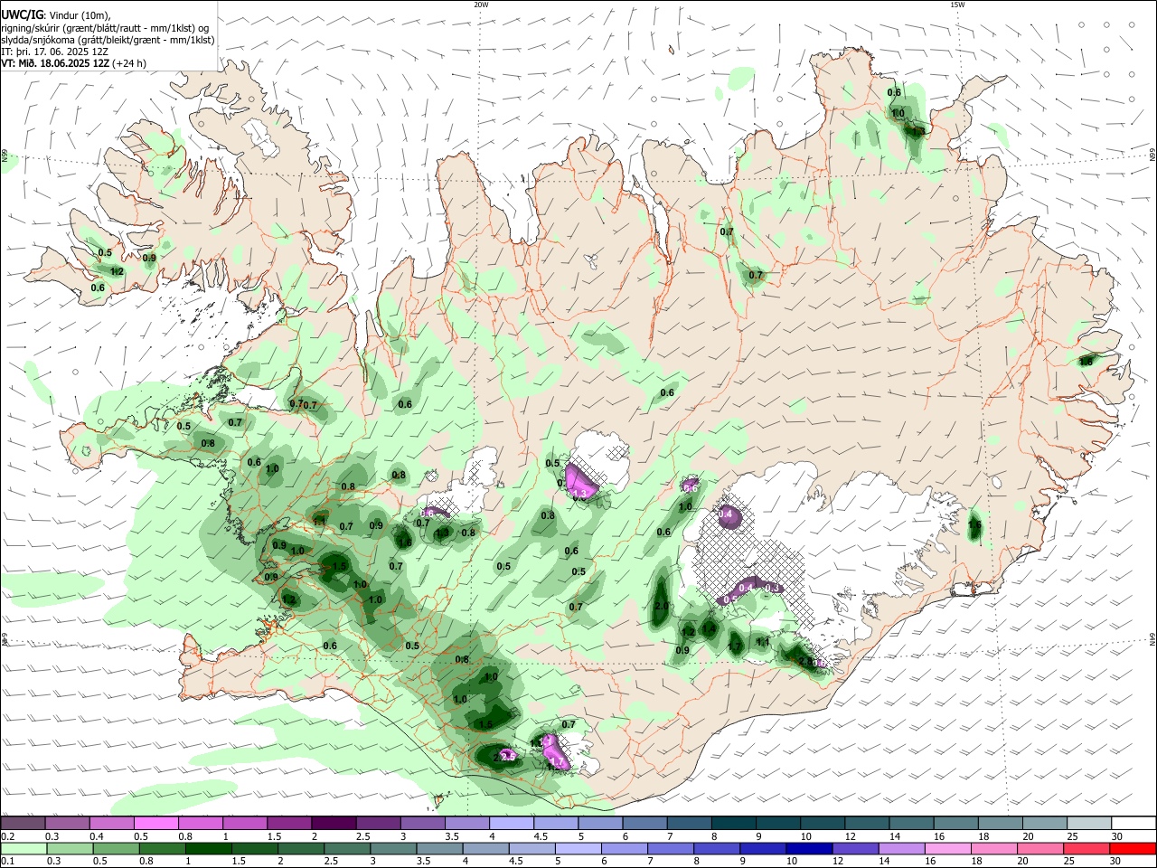The image size is (1157, 868).
Task: Click the dark teal 8–9 swatch in the upper legend row
Action: pyautogui.click(x=733, y=823)
